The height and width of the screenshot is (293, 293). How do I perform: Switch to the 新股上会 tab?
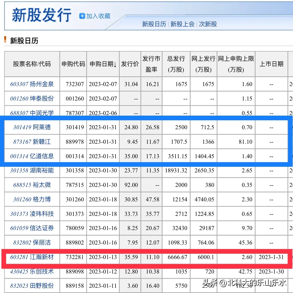pos(182,24)
